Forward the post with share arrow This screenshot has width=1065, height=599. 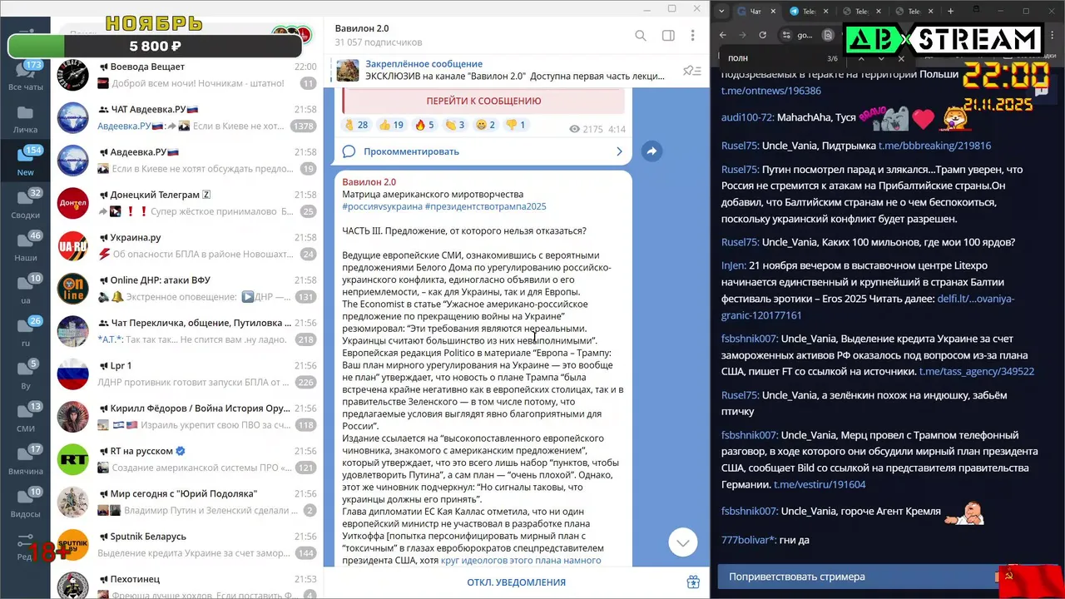pyautogui.click(x=652, y=151)
